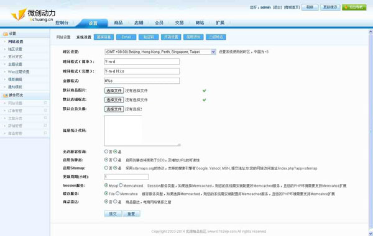Screen dimensions: 373x236
Task: Select 否 for 启用伪静态
Action: (106, 160)
